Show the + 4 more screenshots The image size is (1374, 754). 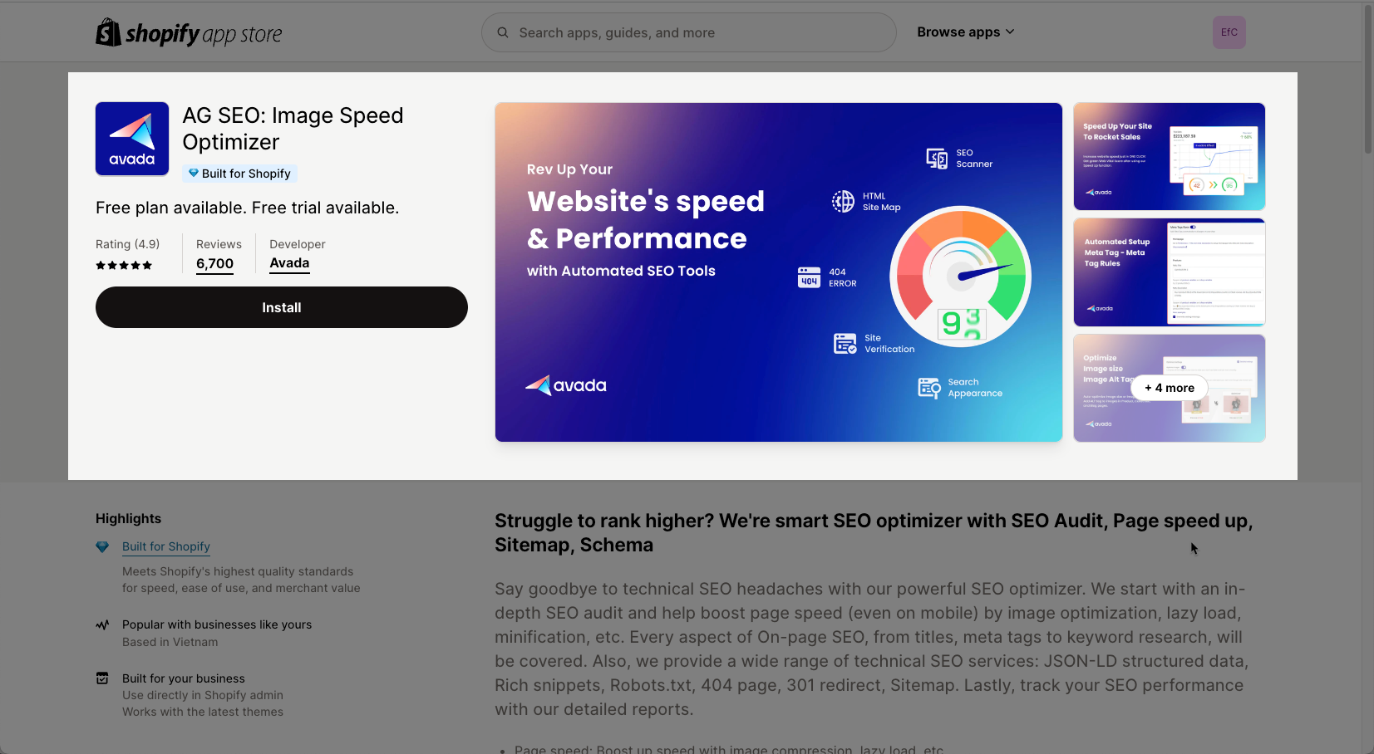tap(1170, 388)
